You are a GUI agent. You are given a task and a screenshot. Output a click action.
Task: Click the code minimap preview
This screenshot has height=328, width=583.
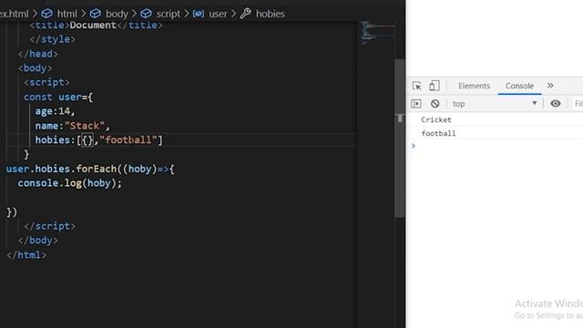point(376,33)
